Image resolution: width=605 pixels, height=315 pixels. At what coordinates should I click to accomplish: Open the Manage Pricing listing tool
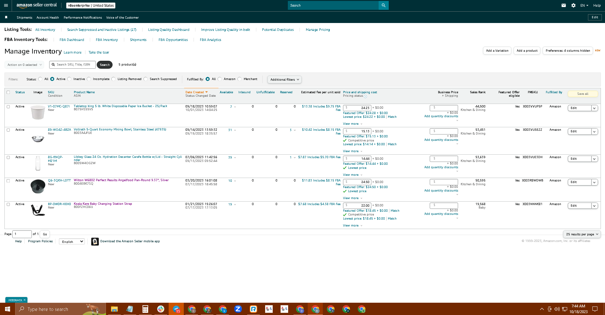(x=318, y=30)
